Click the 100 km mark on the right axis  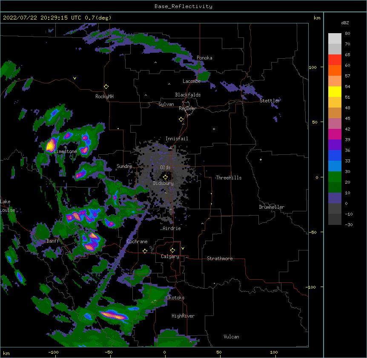pos(313,67)
